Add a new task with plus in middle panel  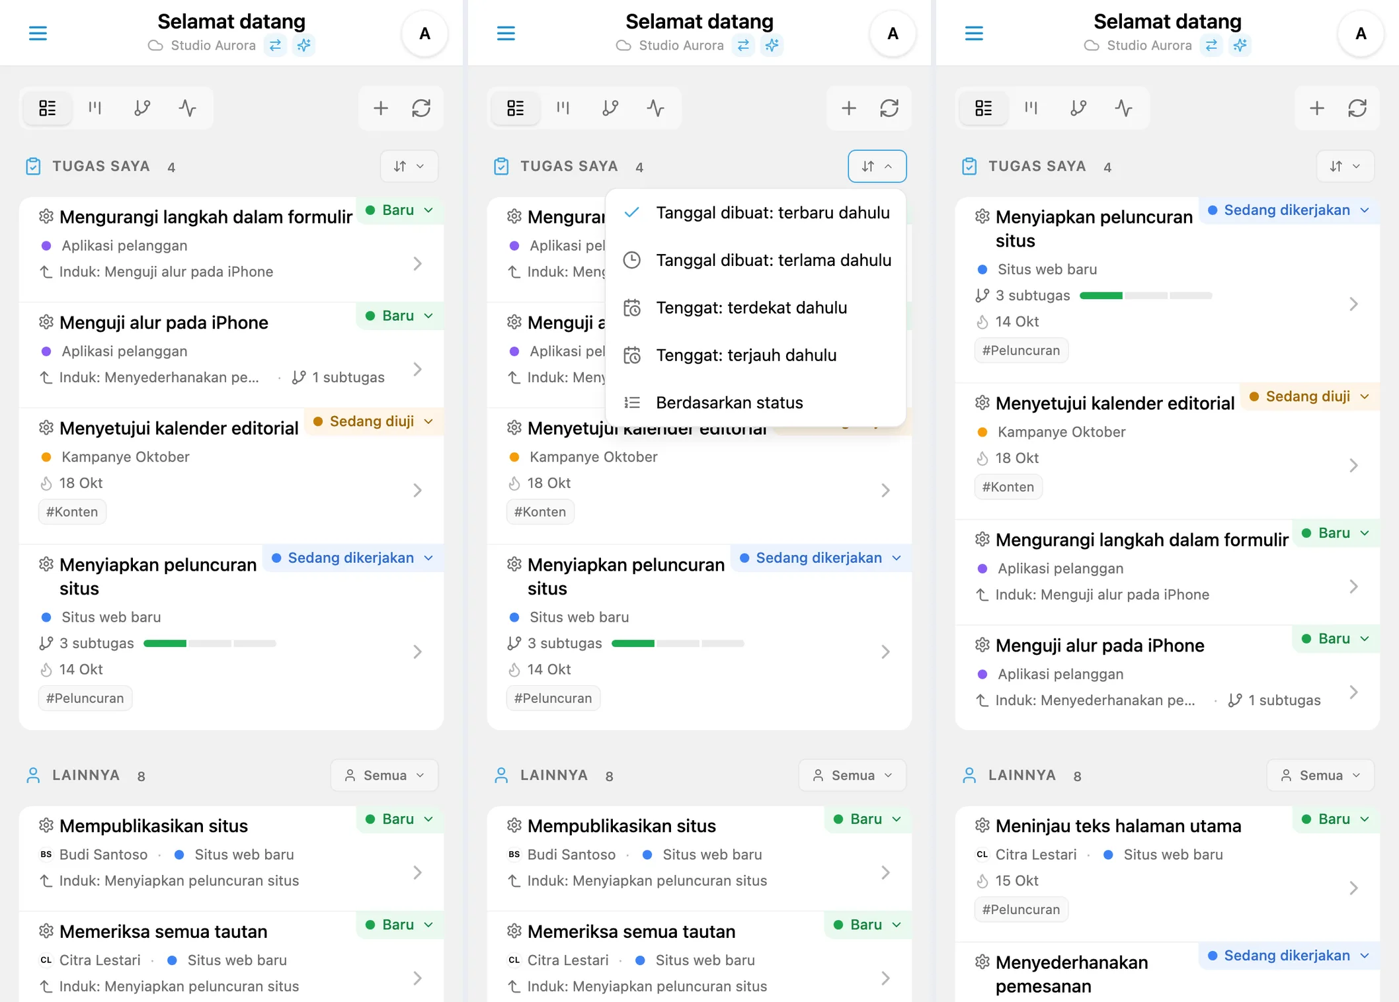click(849, 108)
